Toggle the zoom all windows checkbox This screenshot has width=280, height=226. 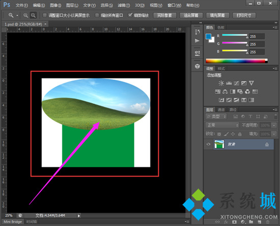coord(97,15)
